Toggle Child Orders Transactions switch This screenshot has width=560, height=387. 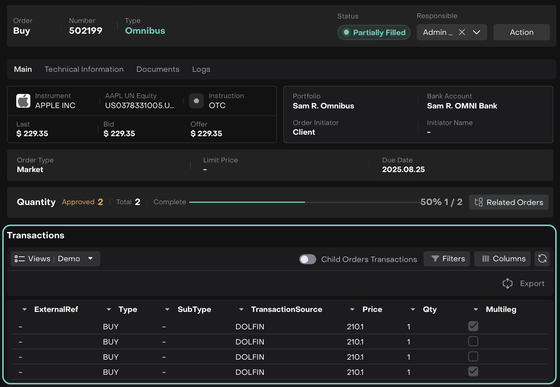pos(307,259)
